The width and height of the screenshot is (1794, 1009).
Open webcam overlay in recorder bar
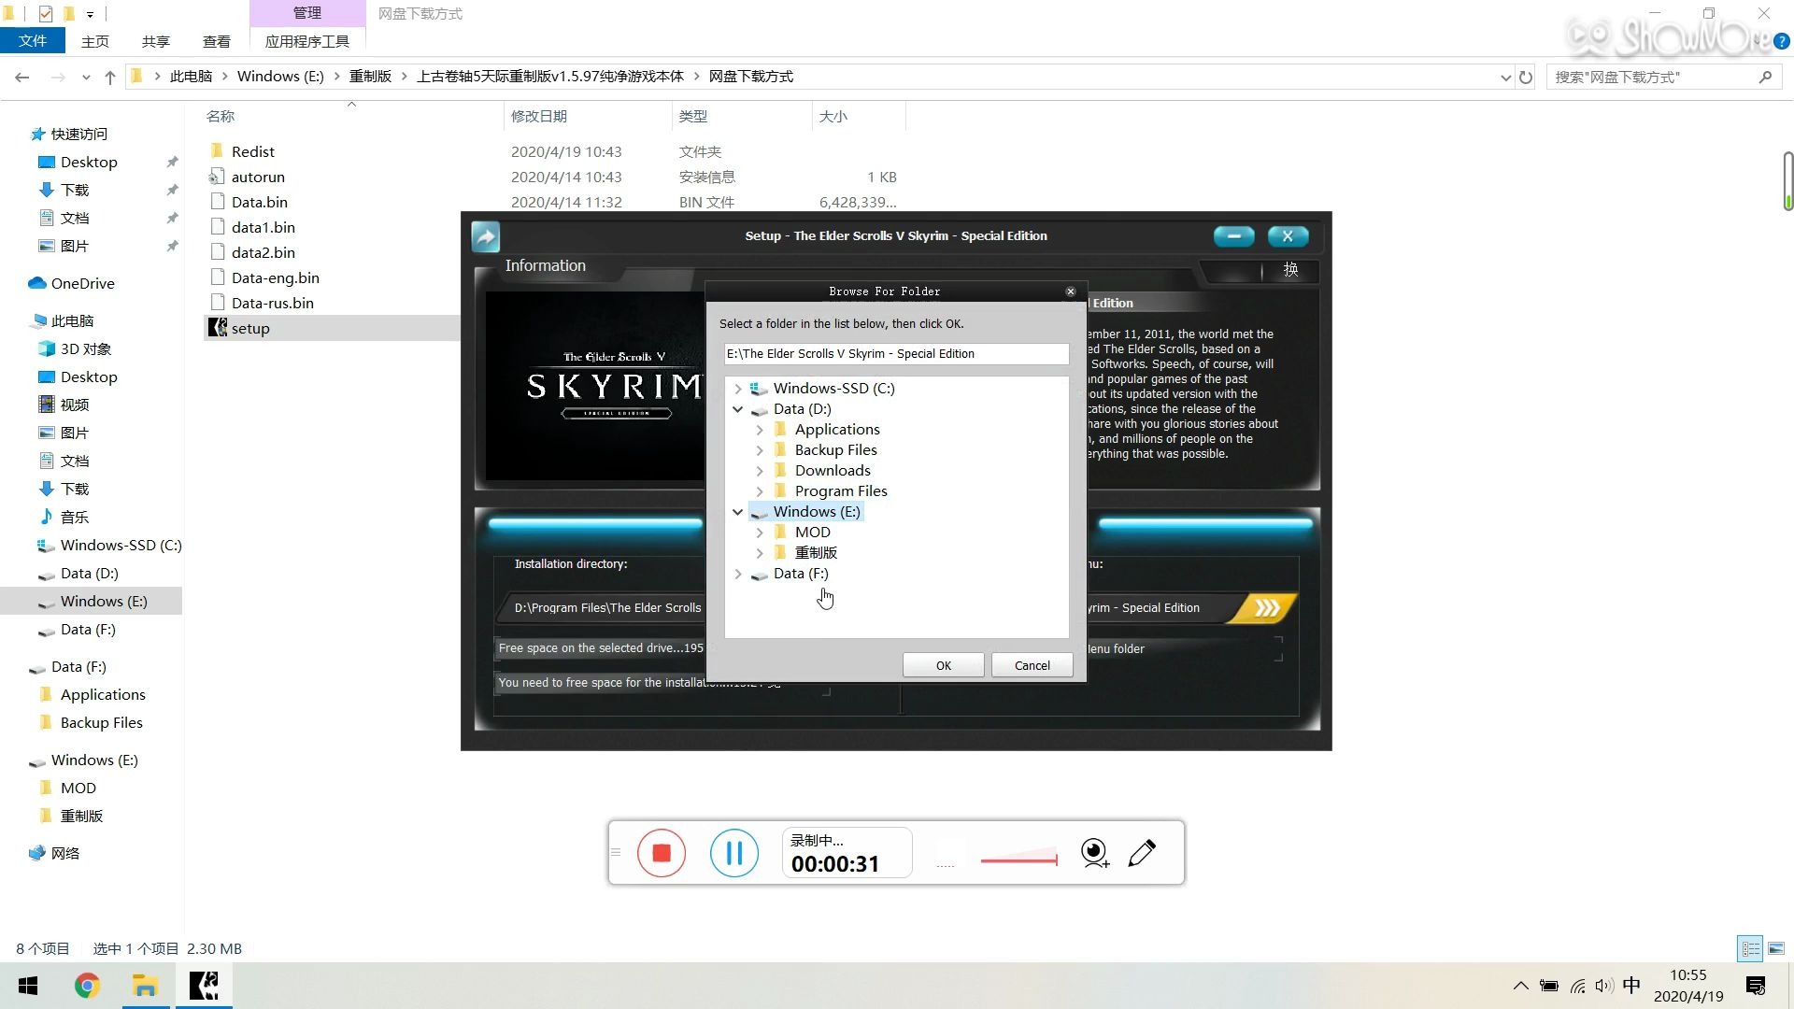(1094, 853)
